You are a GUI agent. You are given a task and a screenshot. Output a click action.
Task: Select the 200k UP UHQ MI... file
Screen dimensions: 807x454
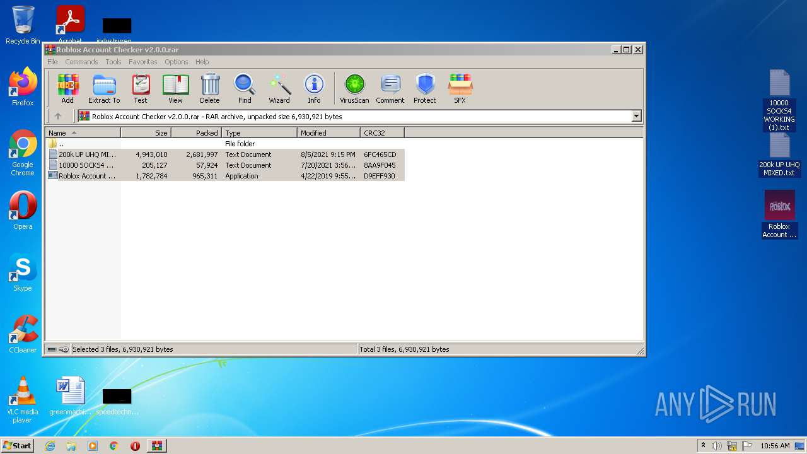pos(225,154)
